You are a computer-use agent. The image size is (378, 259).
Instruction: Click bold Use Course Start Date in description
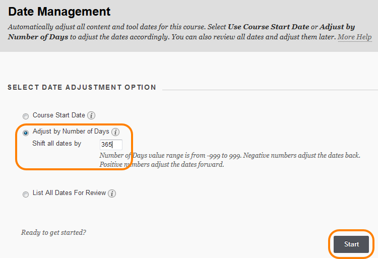coord(269,27)
